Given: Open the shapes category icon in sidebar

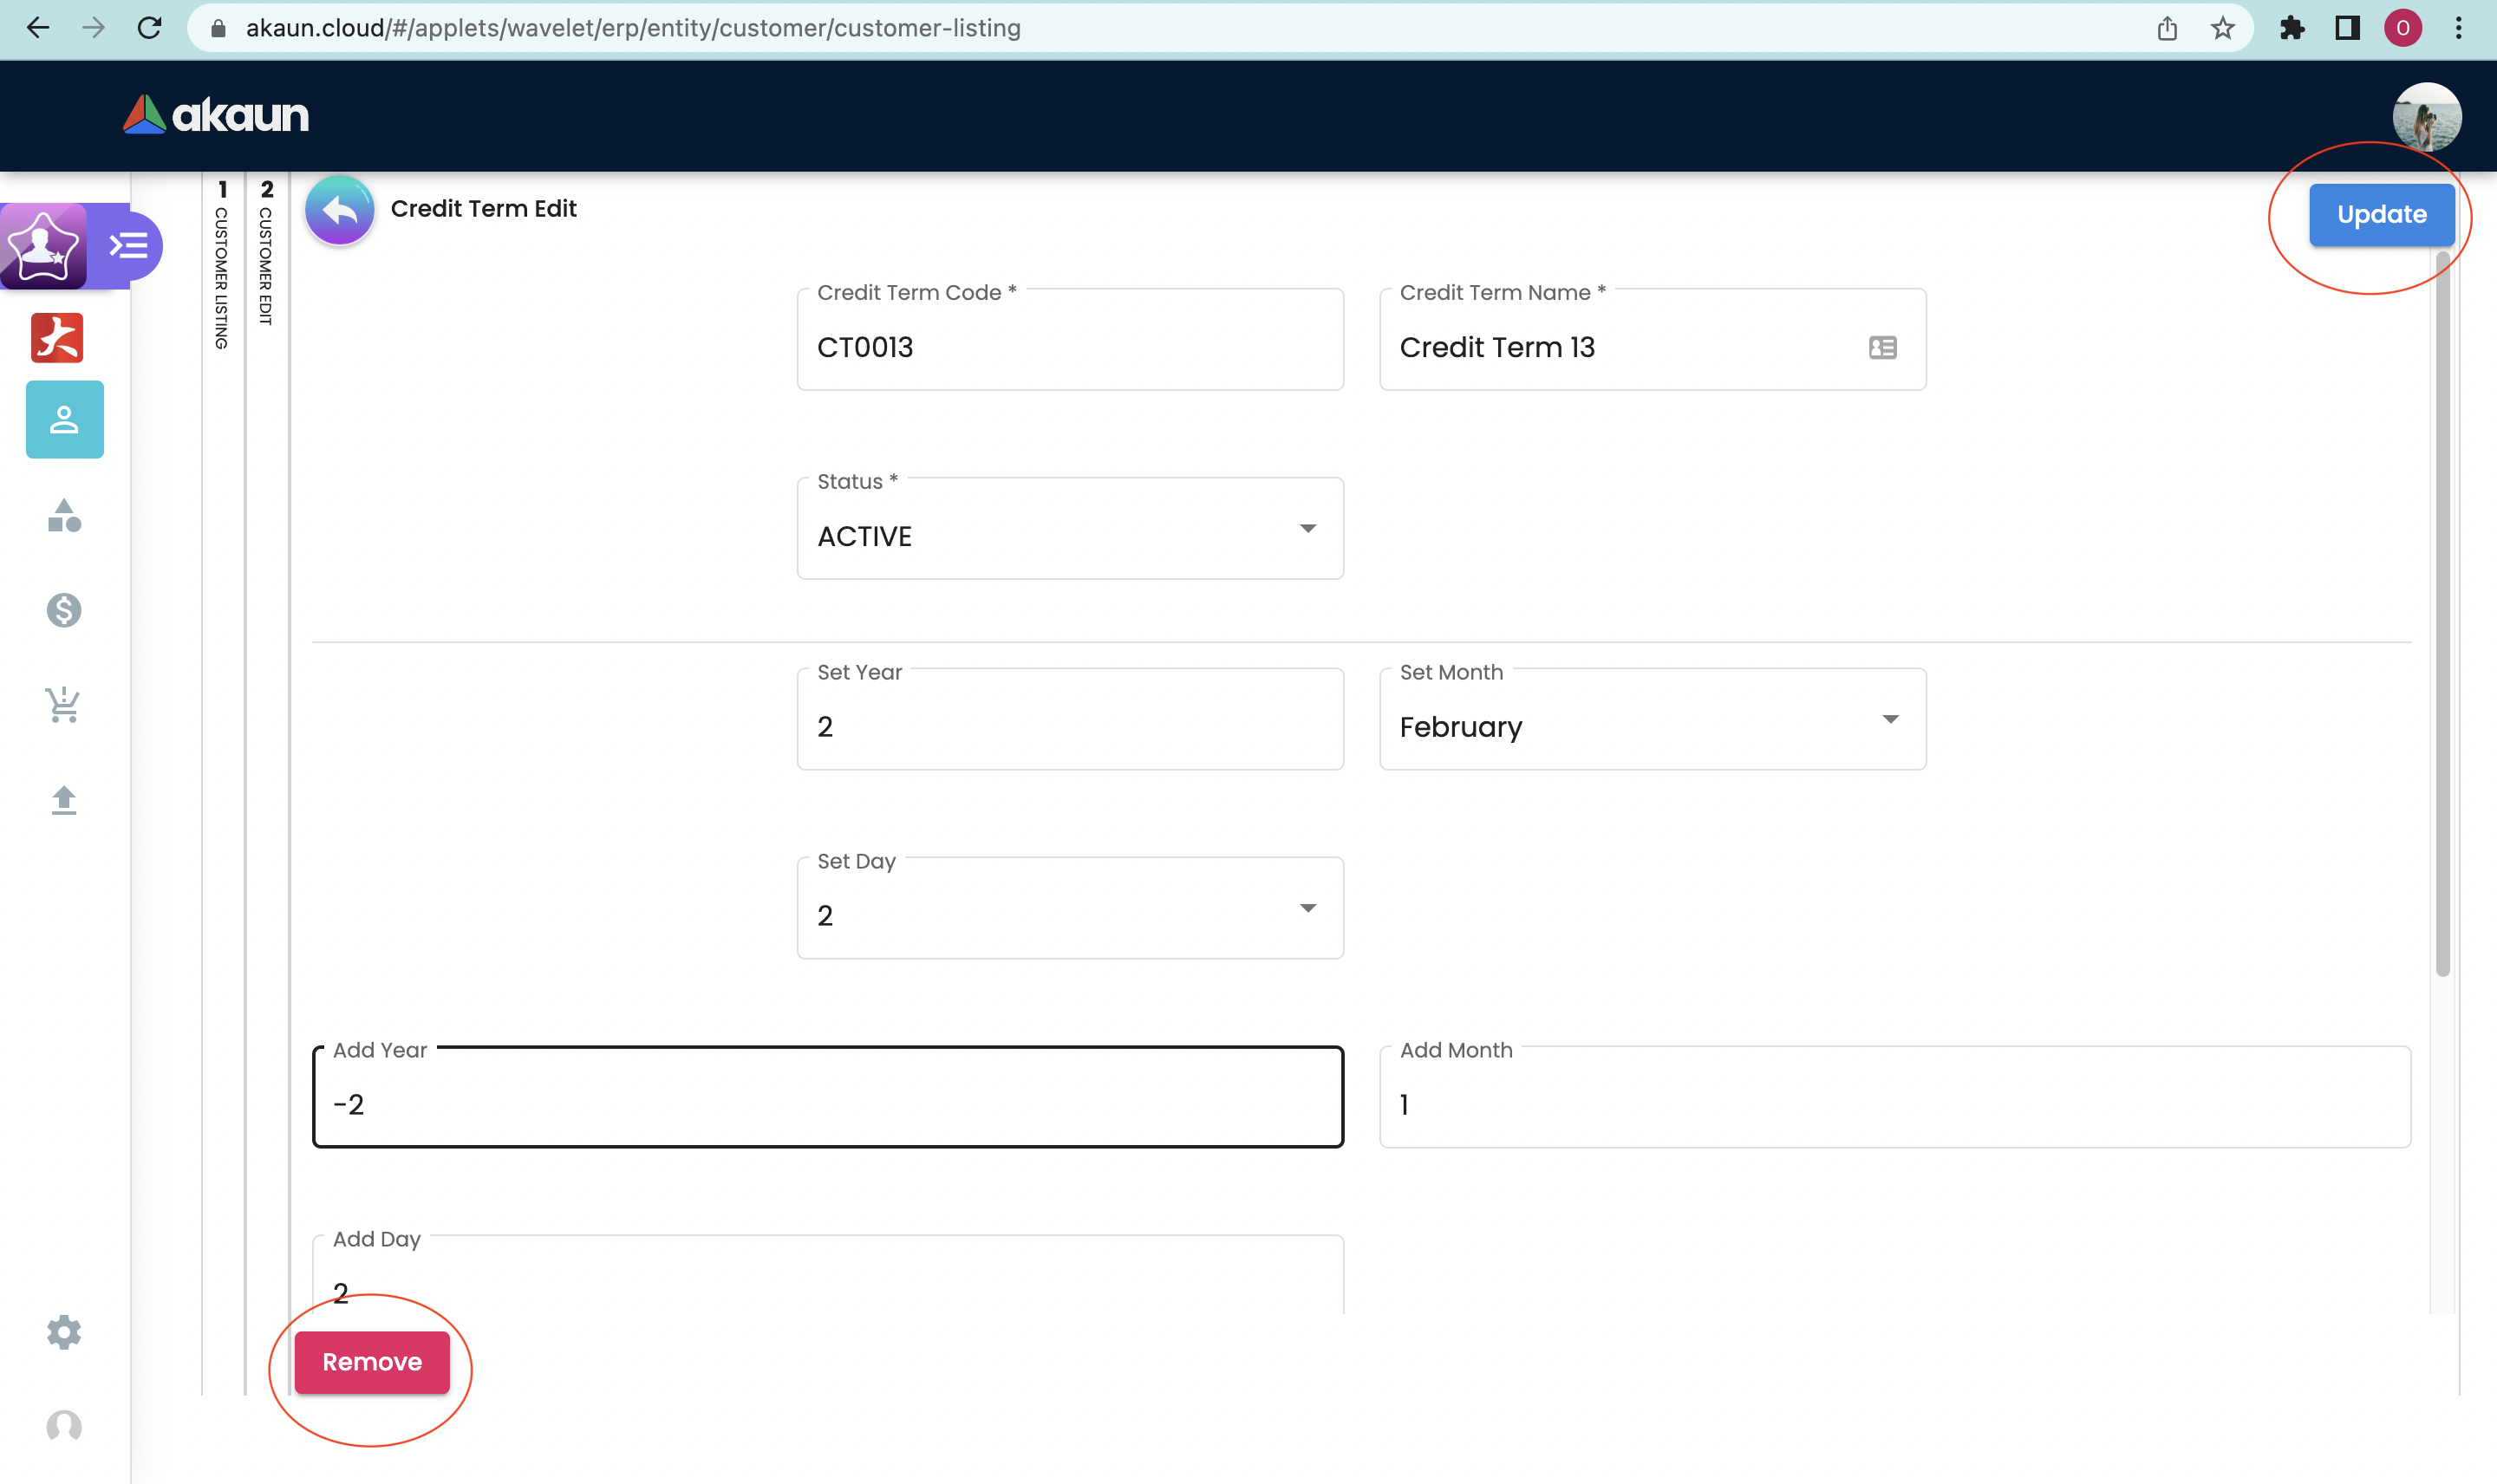Looking at the screenshot, I should coord(64,516).
